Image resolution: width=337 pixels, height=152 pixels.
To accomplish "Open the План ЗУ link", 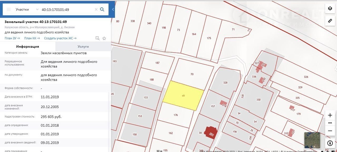I will click(12, 38).
